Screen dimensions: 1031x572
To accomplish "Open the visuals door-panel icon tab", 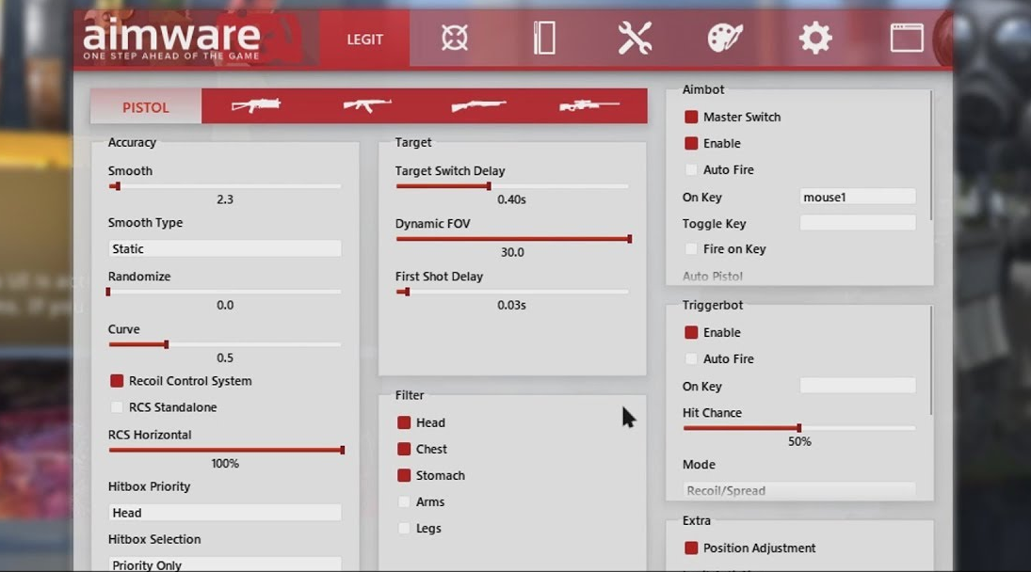I will pyautogui.click(x=544, y=38).
